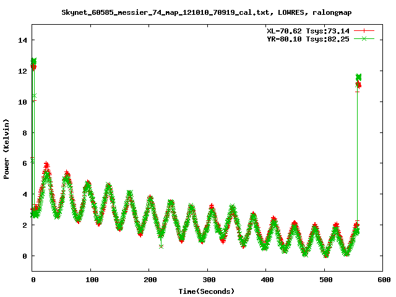Image resolution: width=396 pixels, height=297 pixels.
Task: Click the green outlier point near 220 seconds
Action: click(161, 246)
